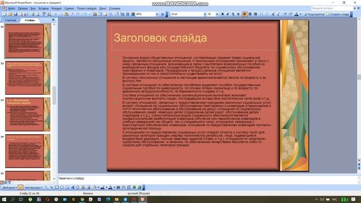Viewport: 361px width, 203px height.
Task: Click font color swatch in formatting toolbar
Action: [x=297, y=14]
